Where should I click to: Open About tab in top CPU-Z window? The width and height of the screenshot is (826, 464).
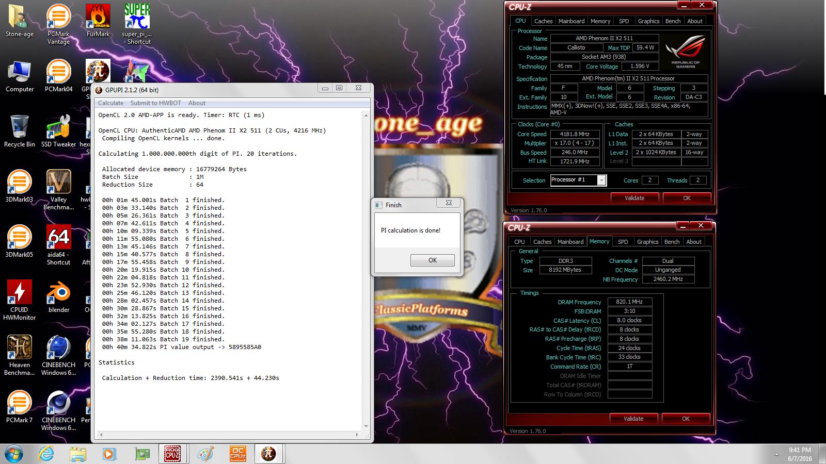tap(695, 21)
